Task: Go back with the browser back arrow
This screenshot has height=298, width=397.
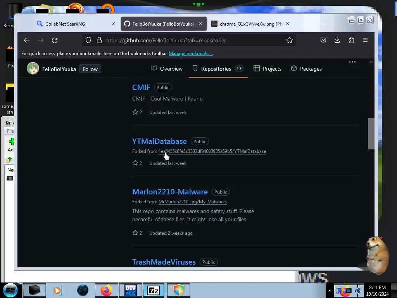Action: [27, 40]
